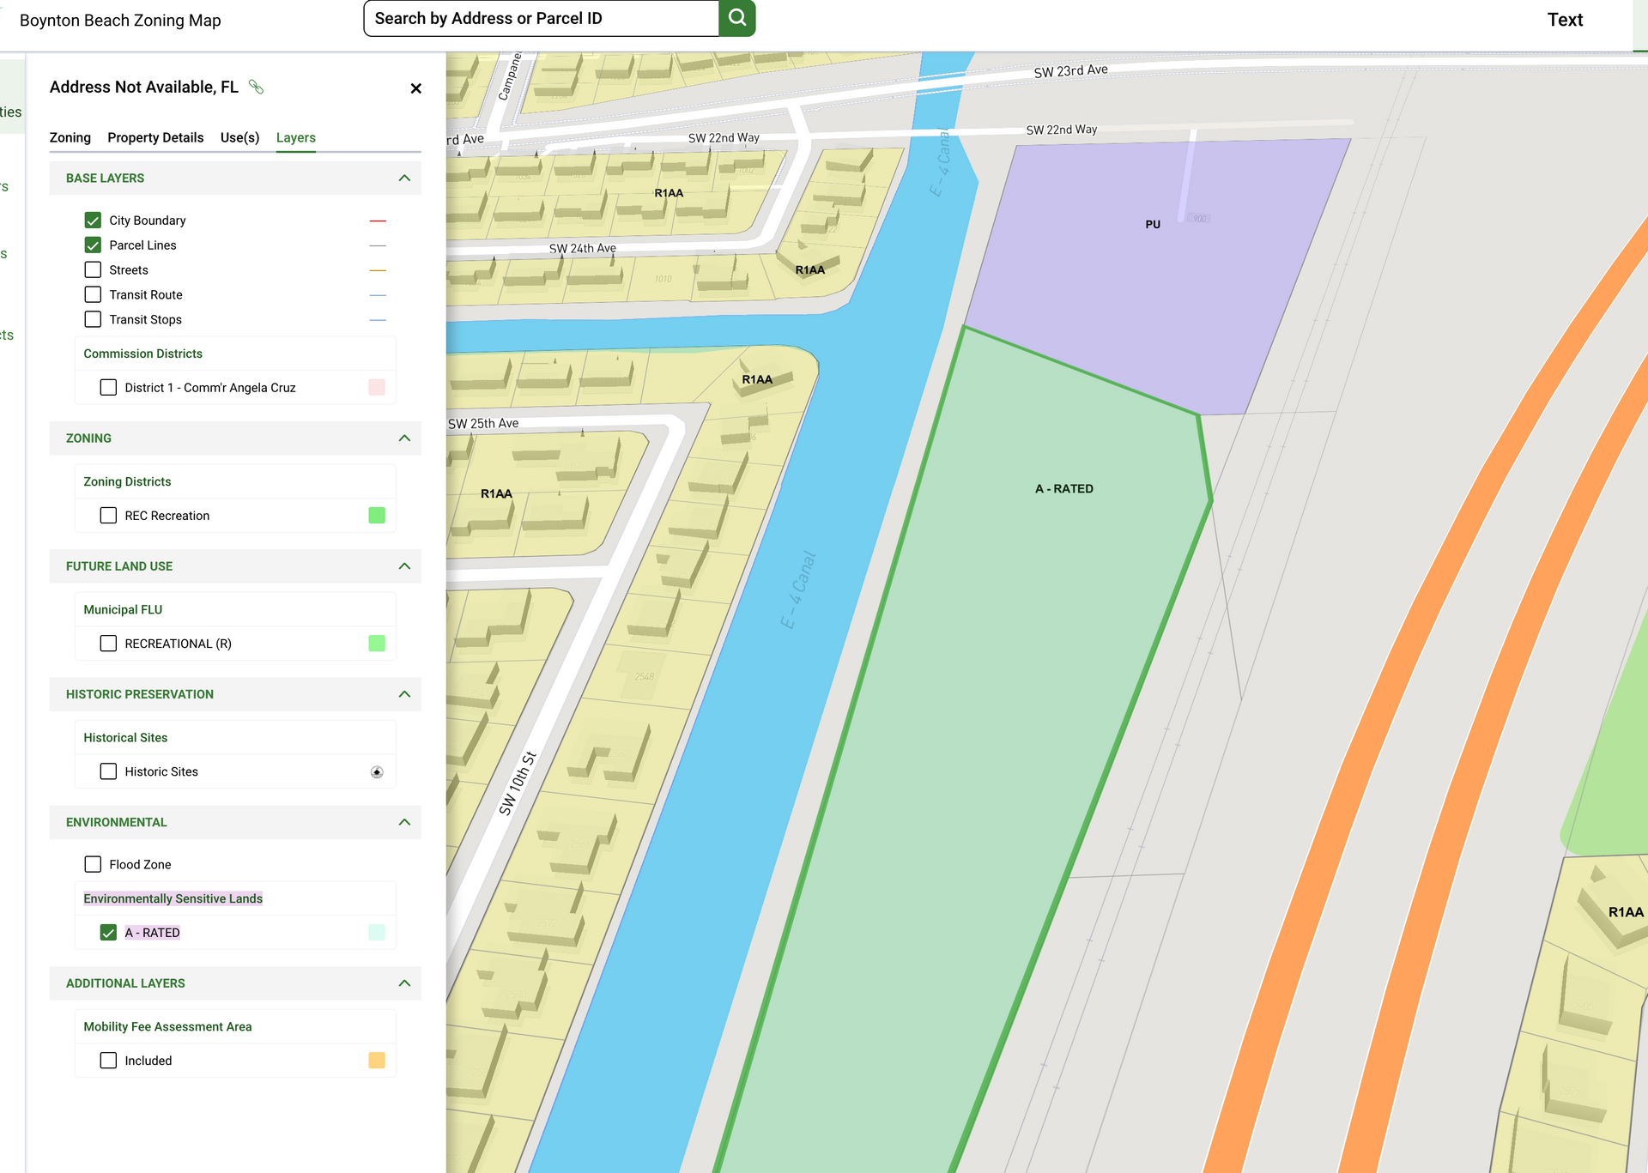
Task: Click the District 1 pink color swatch
Action: (x=377, y=388)
